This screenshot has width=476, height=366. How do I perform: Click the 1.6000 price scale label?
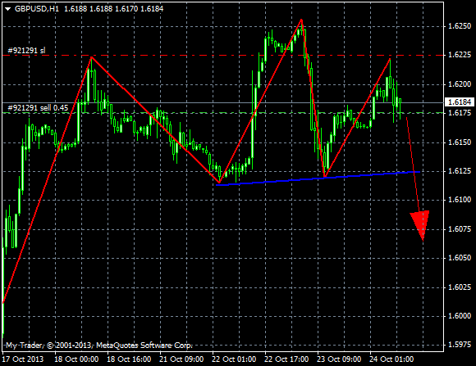[x=460, y=316]
